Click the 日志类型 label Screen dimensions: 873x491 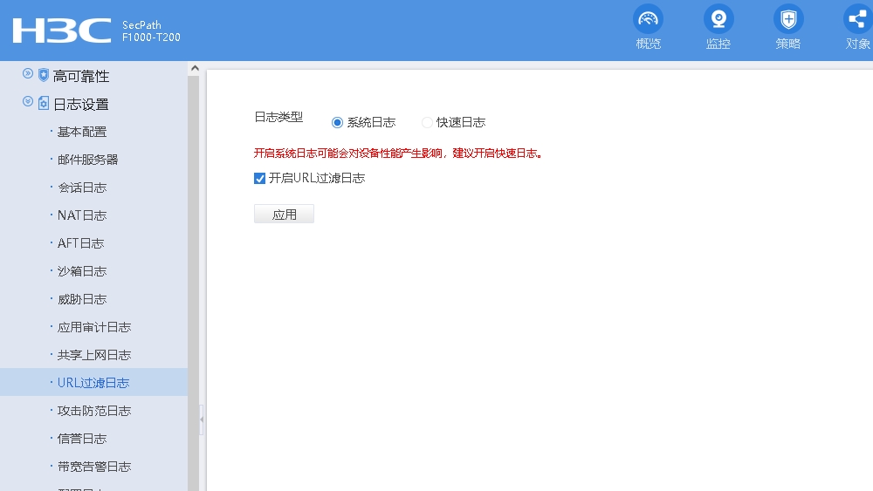[278, 117]
